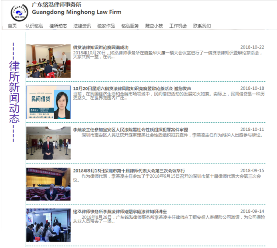Click the summary starting 当前，在我国经济生活
This screenshot has height=248, width=277.
pyautogui.click(x=169, y=96)
